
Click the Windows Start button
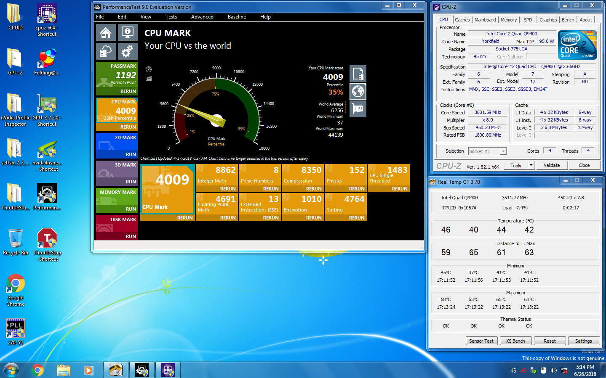[x=11, y=370]
